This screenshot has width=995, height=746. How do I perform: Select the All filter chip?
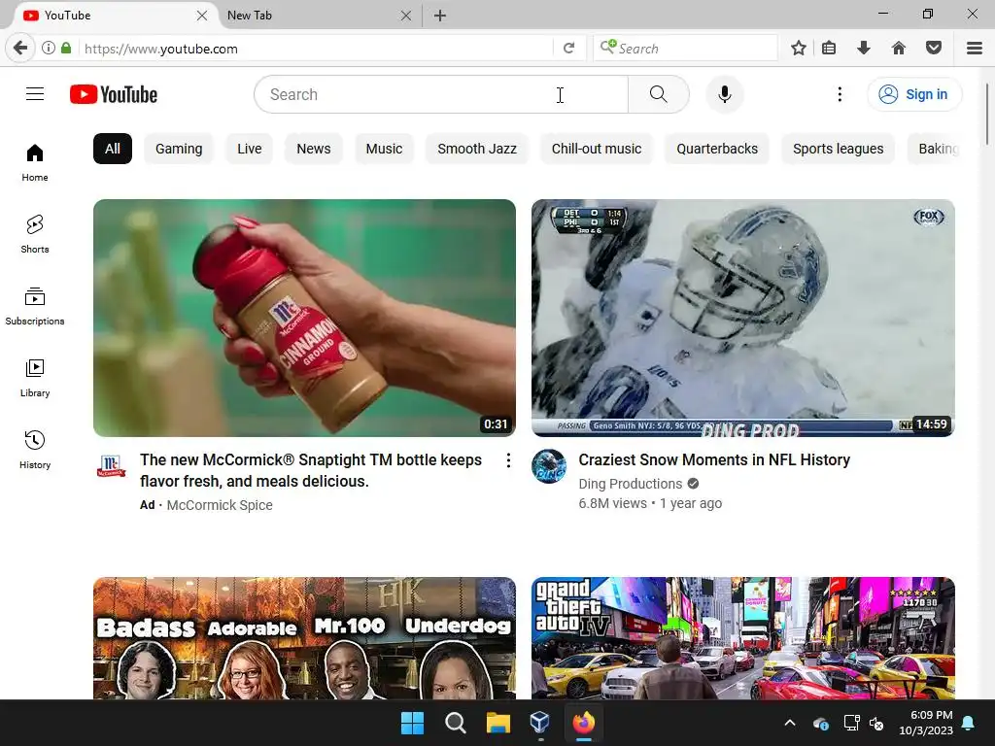[x=113, y=149]
